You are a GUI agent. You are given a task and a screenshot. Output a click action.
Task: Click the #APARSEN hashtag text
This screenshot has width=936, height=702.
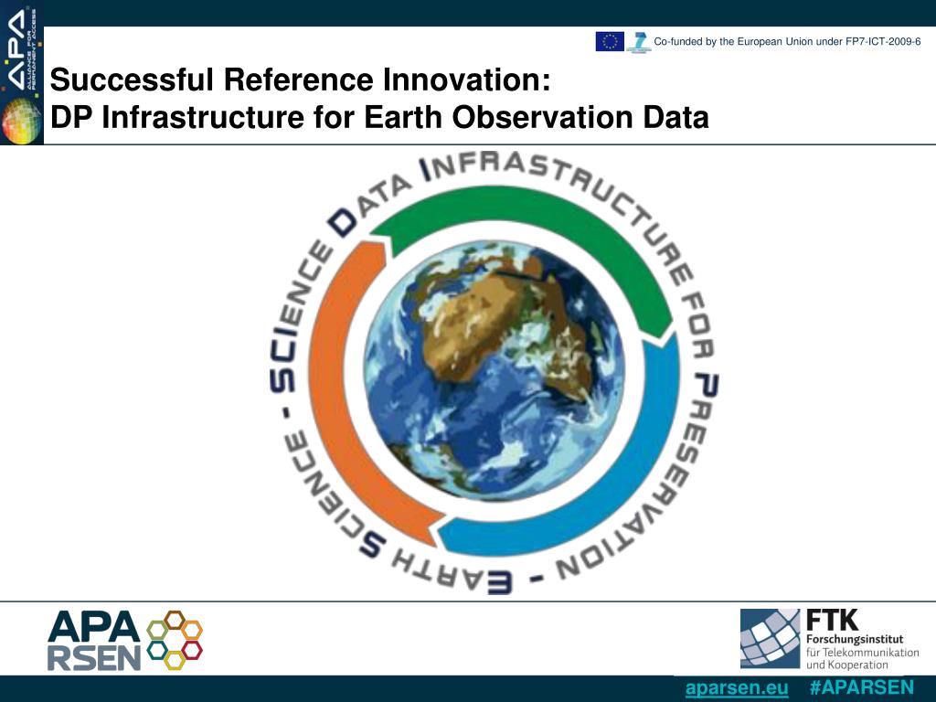pos(861,687)
